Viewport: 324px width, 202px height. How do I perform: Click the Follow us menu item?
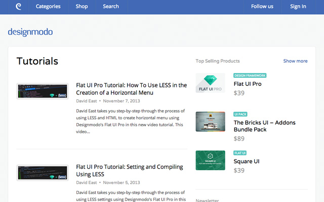262,7
